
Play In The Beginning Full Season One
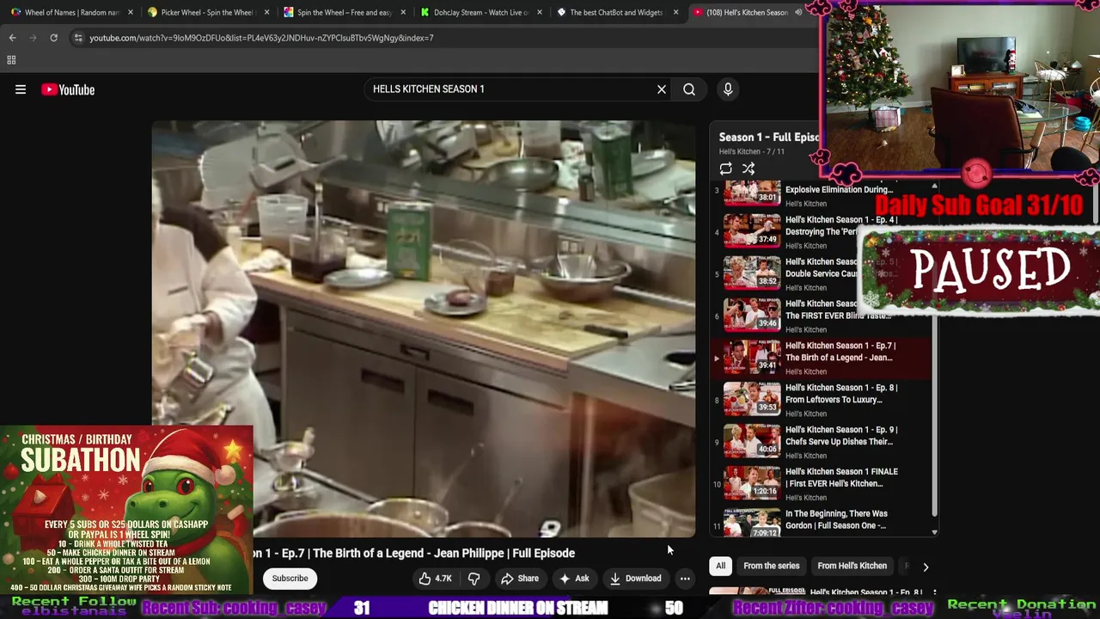[822, 520]
